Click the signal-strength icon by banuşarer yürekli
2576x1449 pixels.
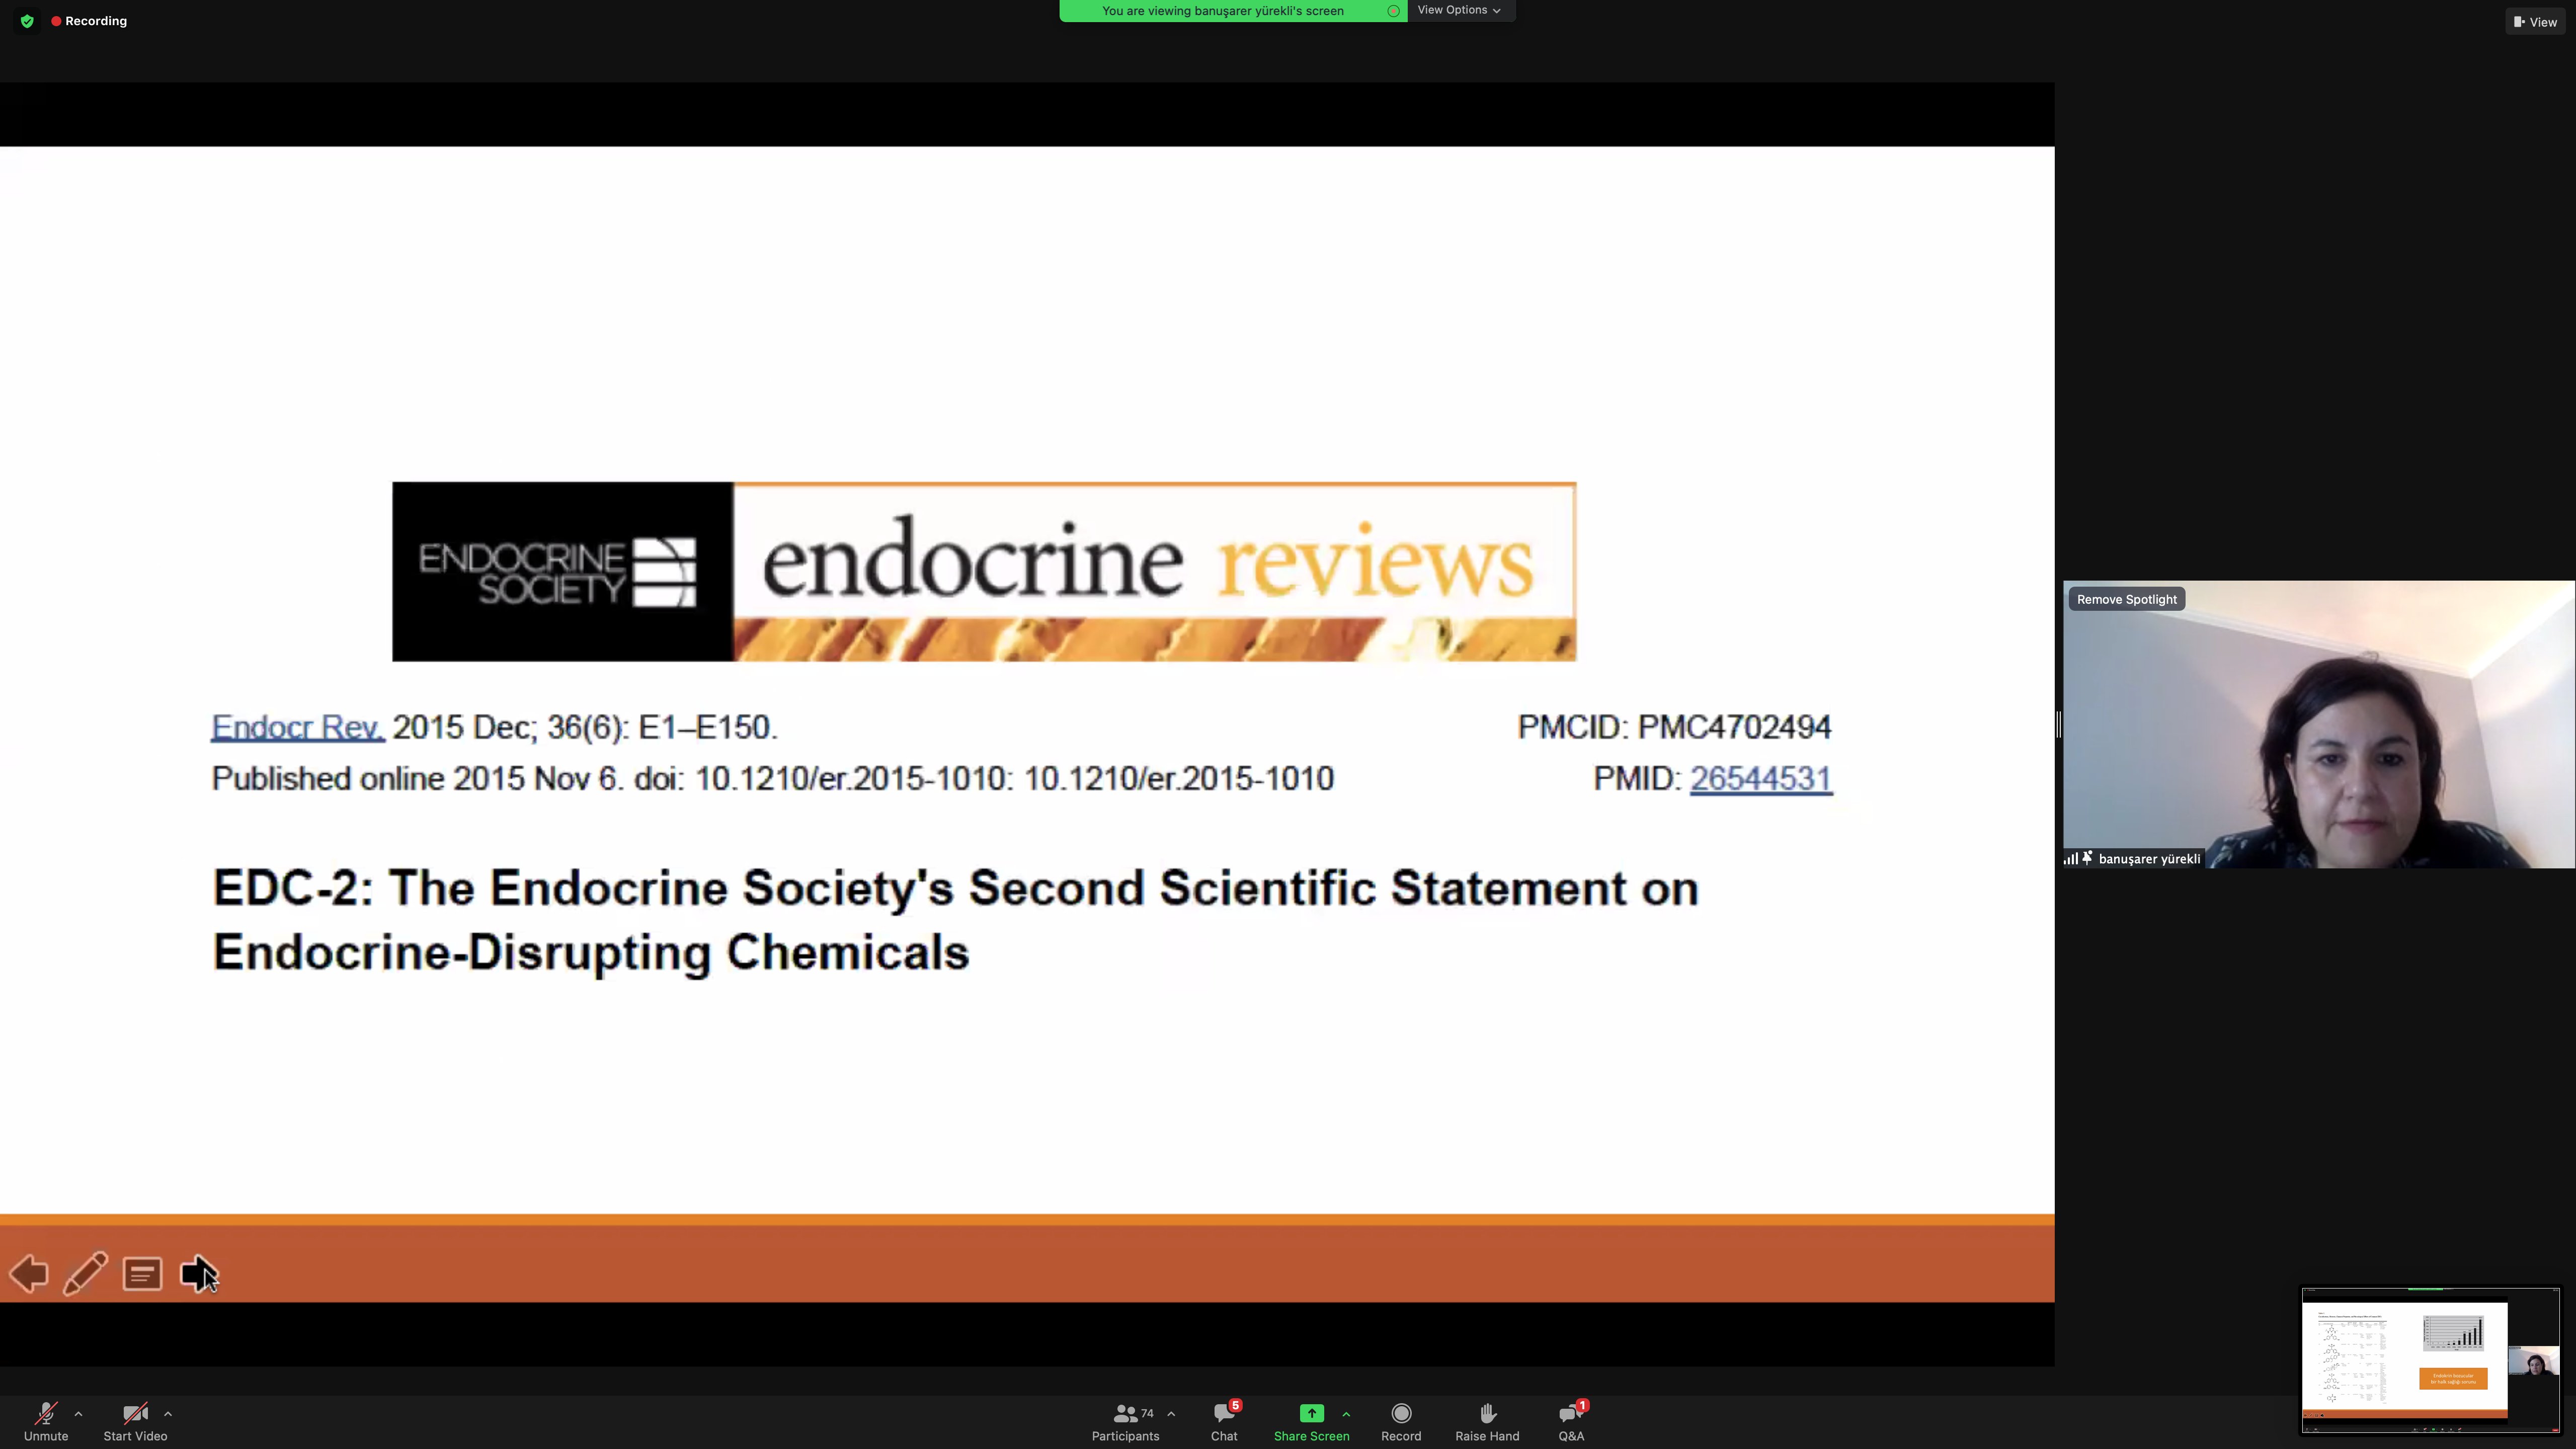pos(2070,859)
